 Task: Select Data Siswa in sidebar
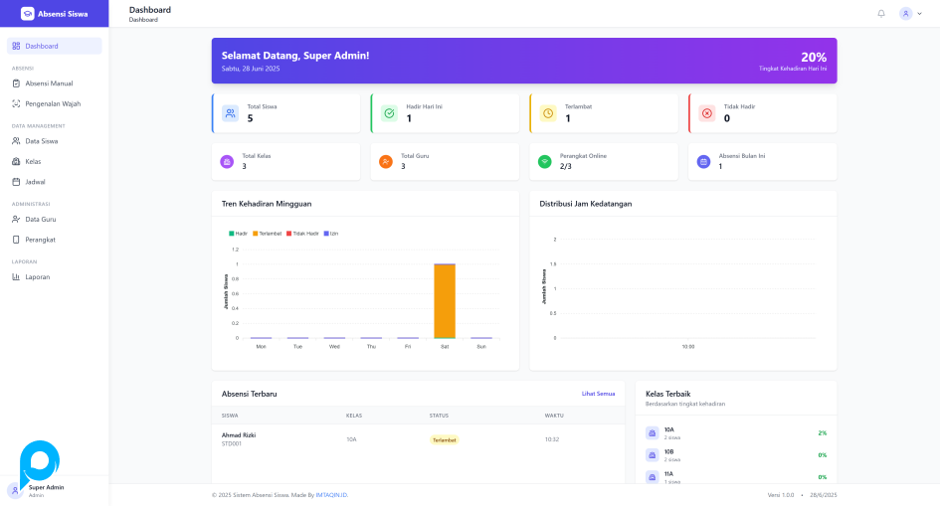[42, 141]
